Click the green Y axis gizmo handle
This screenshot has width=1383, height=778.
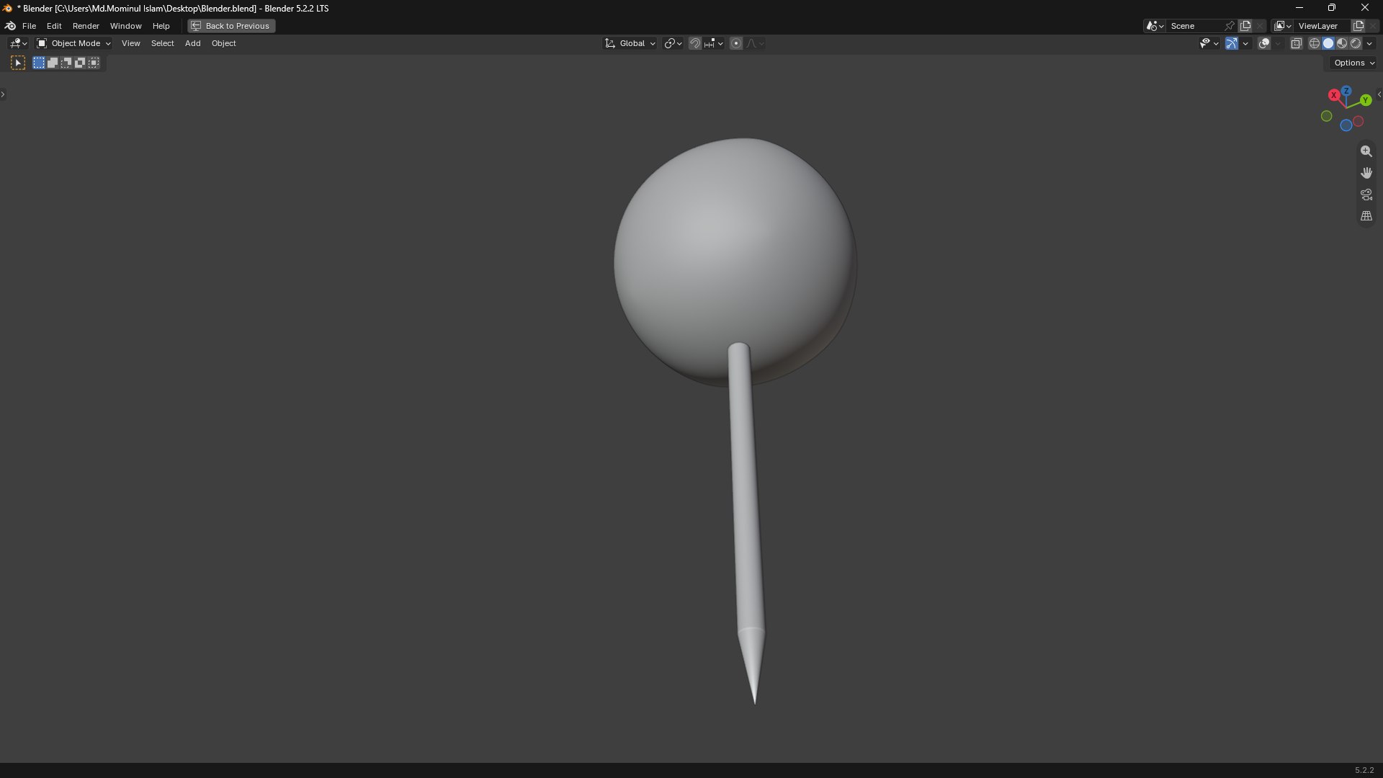point(1366,100)
